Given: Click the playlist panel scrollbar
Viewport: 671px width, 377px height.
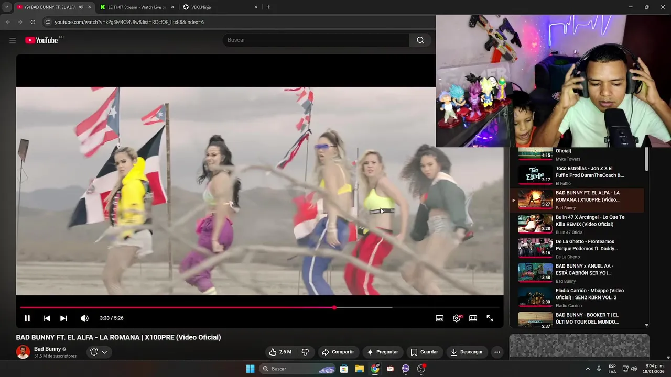Looking at the screenshot, I should [647, 159].
